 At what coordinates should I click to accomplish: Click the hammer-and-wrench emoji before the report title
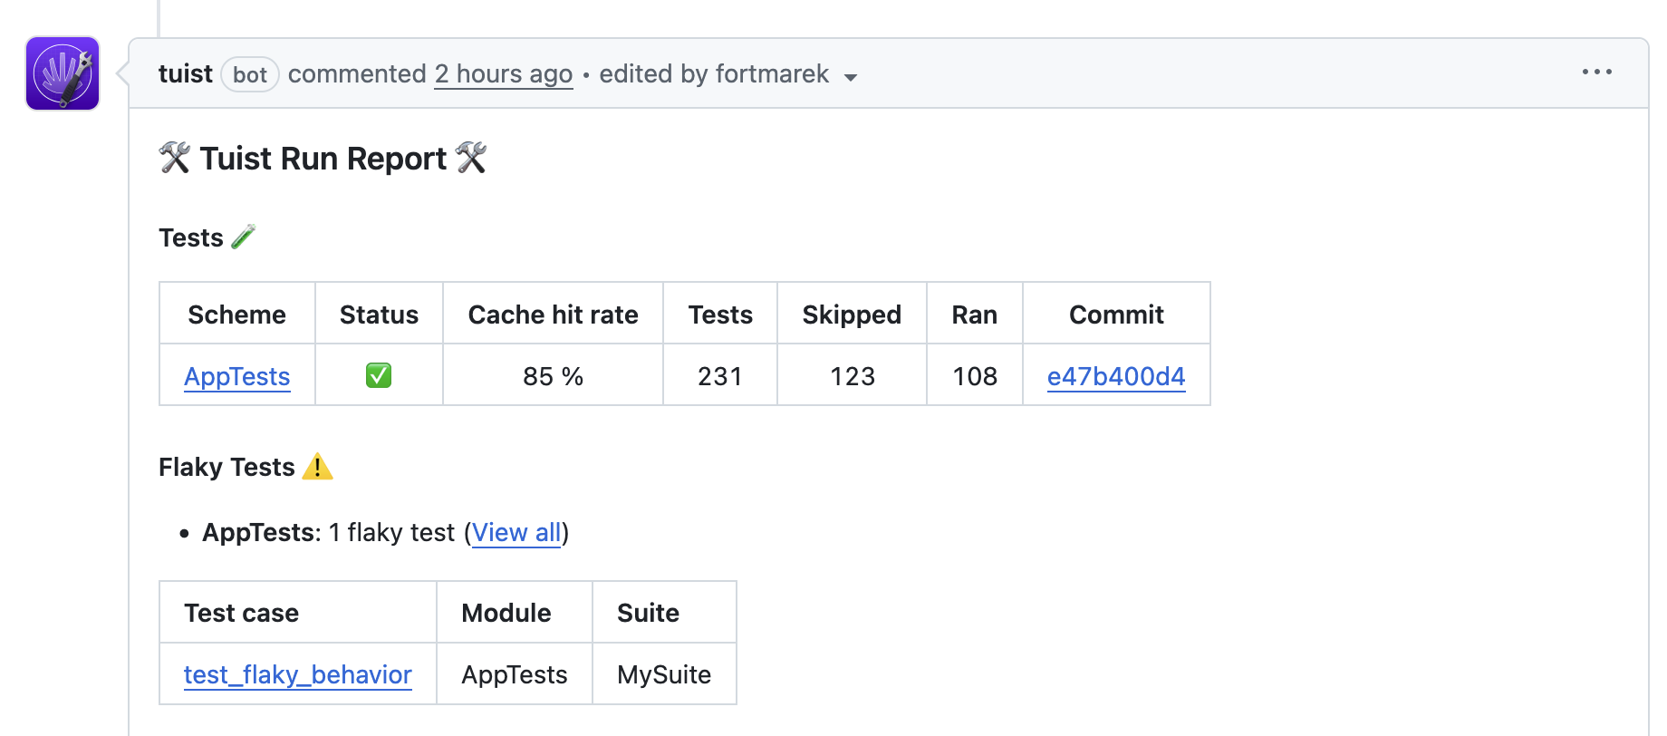[x=174, y=158]
